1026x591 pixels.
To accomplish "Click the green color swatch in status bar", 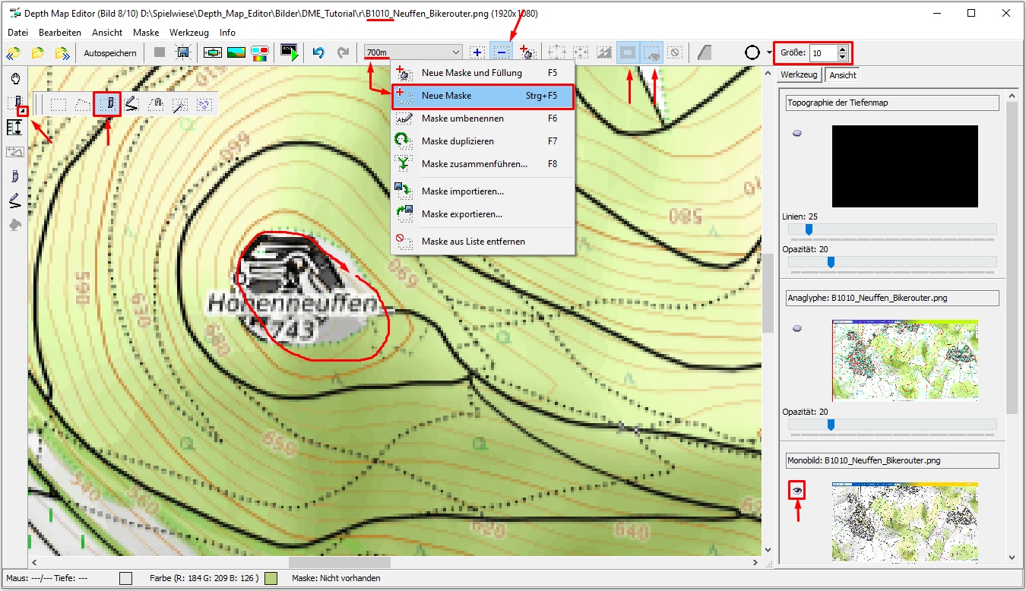I will click(271, 579).
